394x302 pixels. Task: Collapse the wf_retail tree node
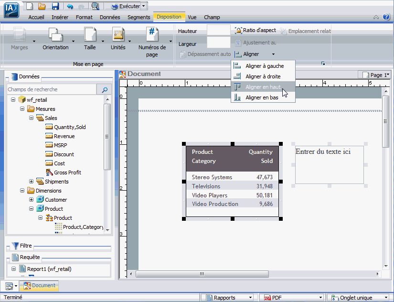(x=13, y=100)
